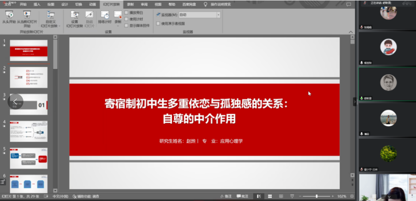Viewport: 416px width, 201px height.
Task: Select slide 4 thumbnail in slide panel
Action: click(x=28, y=131)
